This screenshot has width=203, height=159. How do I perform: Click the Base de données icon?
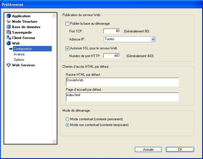click(9, 27)
